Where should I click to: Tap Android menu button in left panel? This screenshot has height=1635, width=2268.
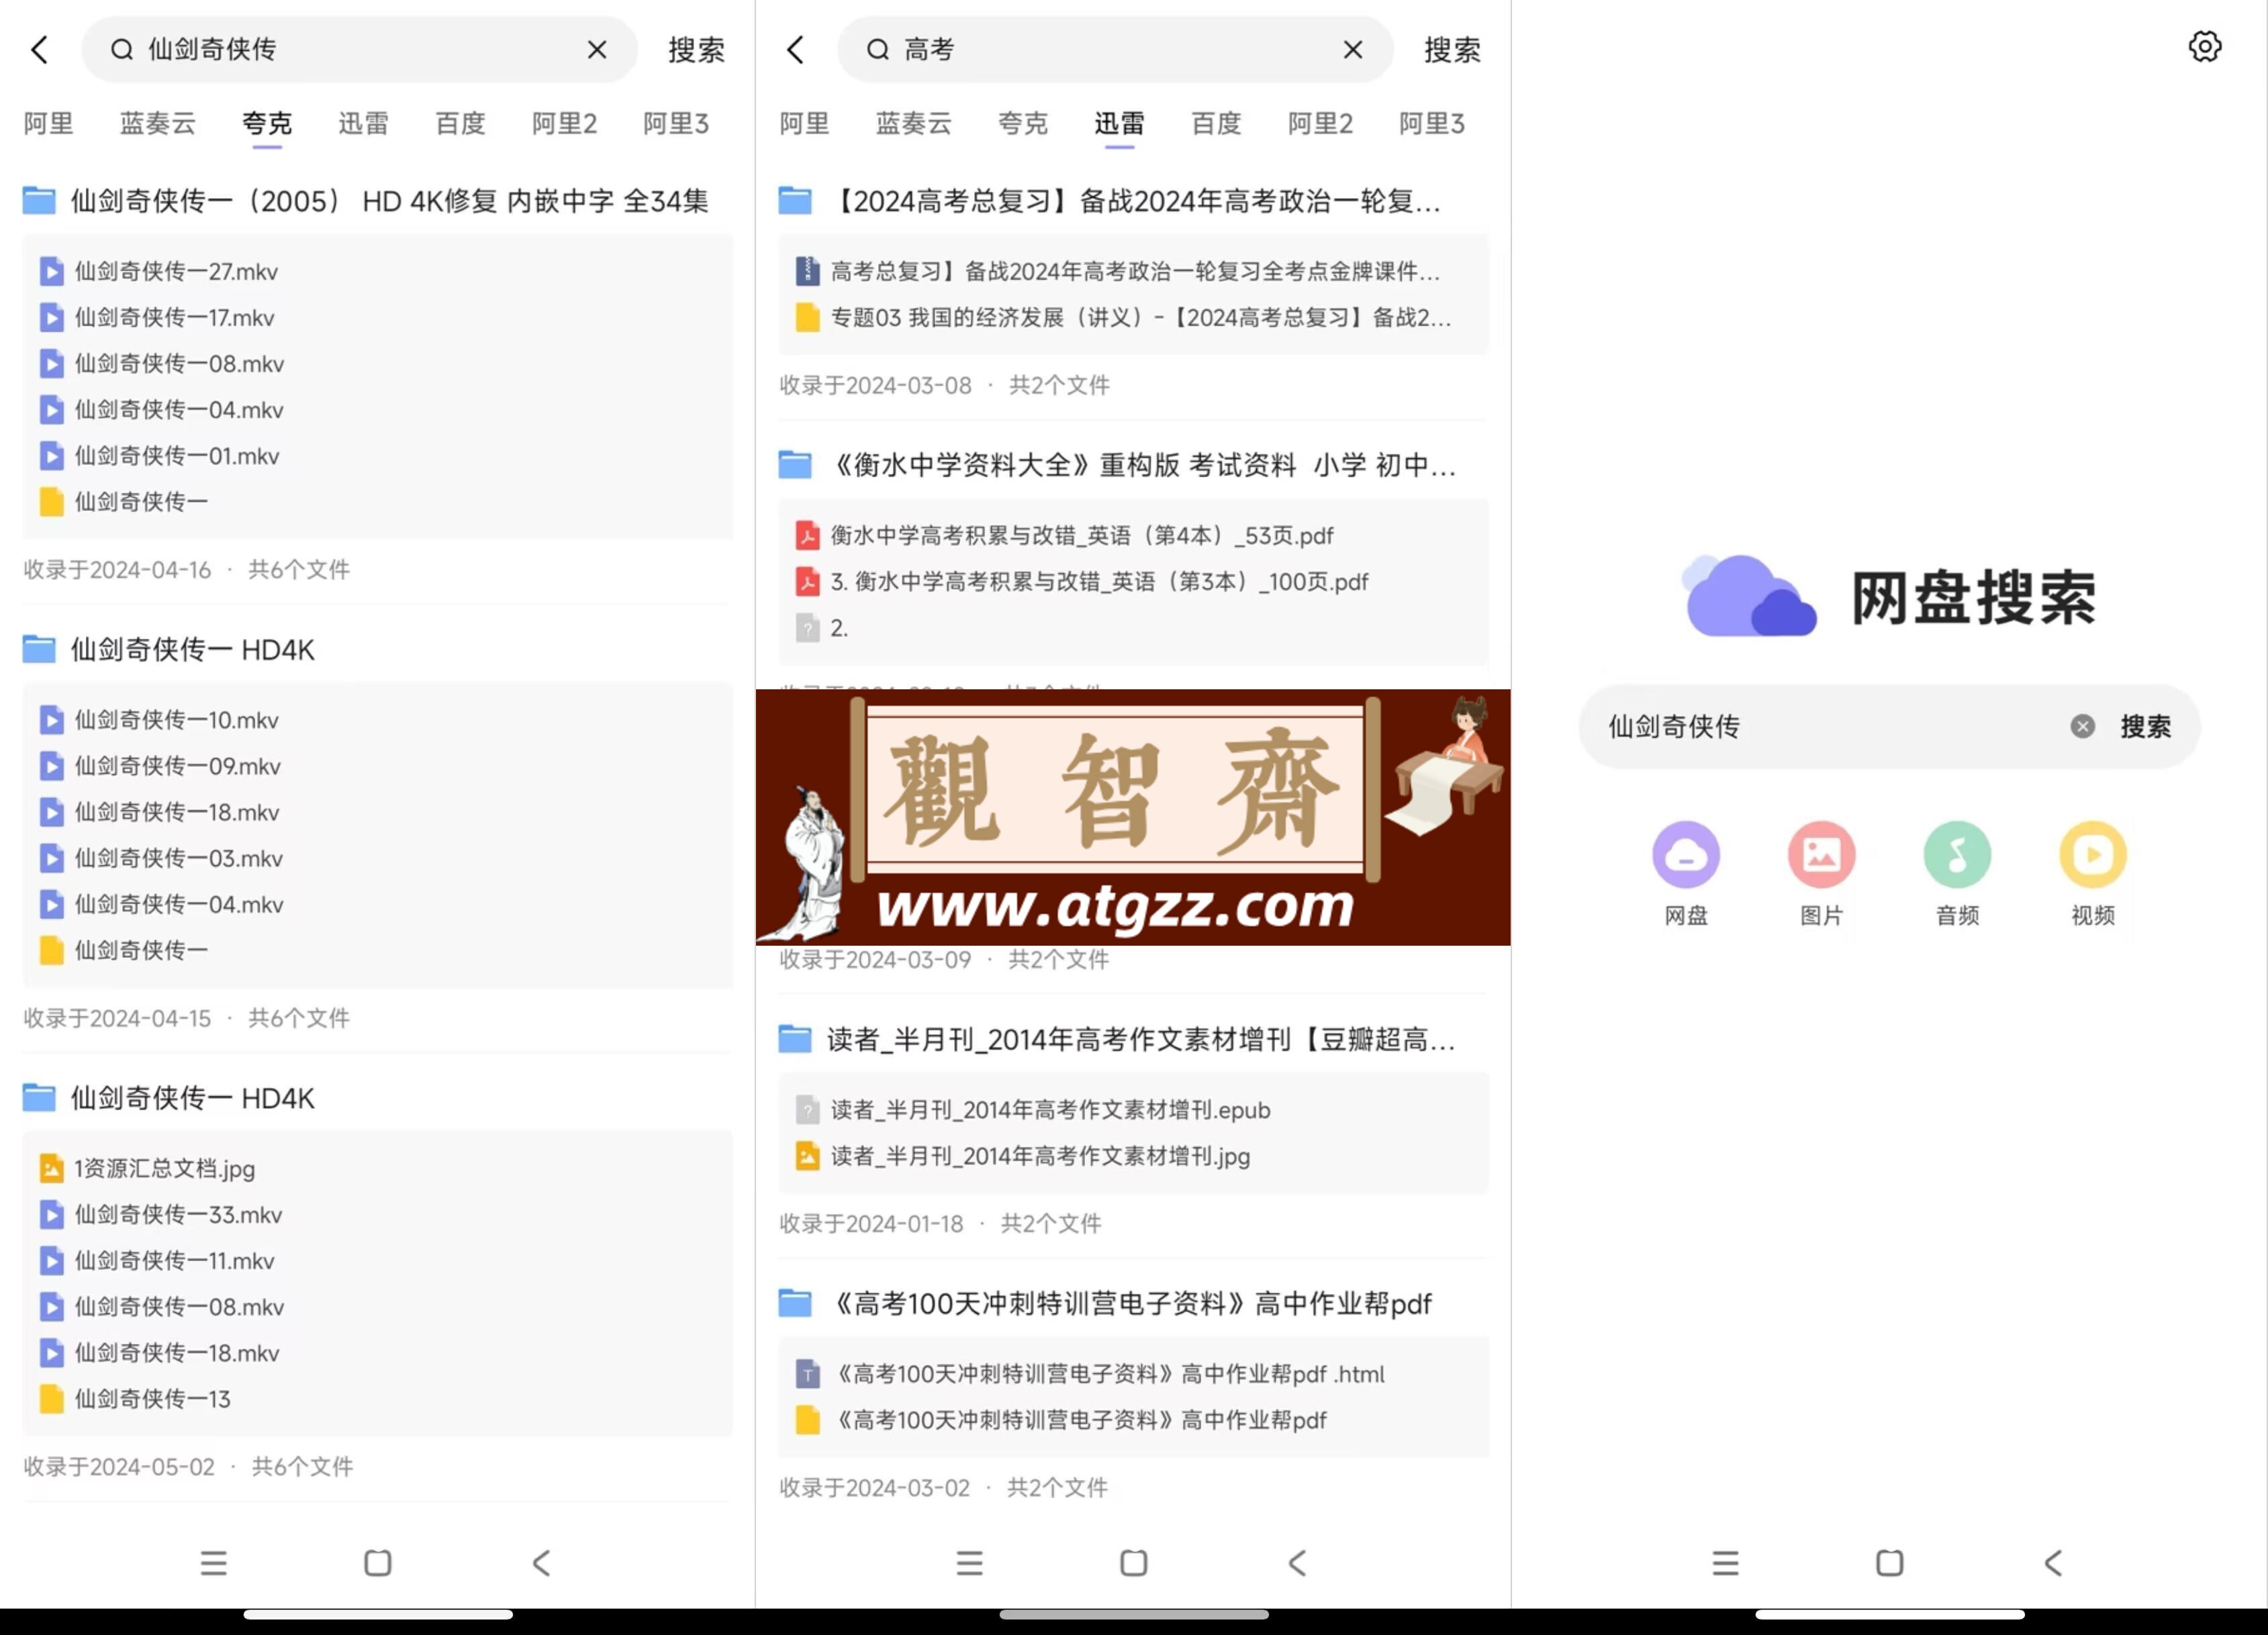pyautogui.click(x=213, y=1563)
